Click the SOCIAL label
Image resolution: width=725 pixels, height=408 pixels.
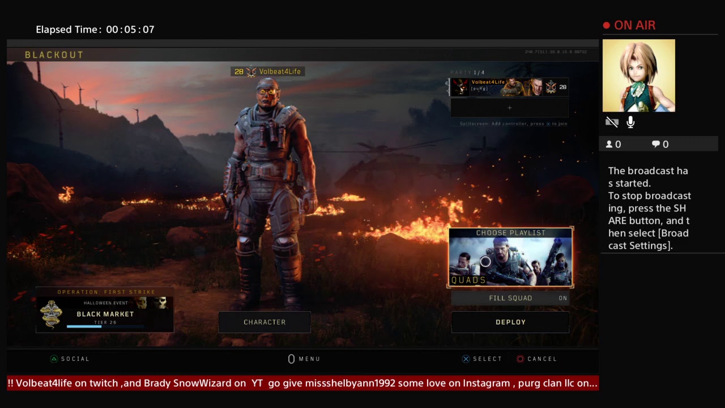(x=75, y=359)
